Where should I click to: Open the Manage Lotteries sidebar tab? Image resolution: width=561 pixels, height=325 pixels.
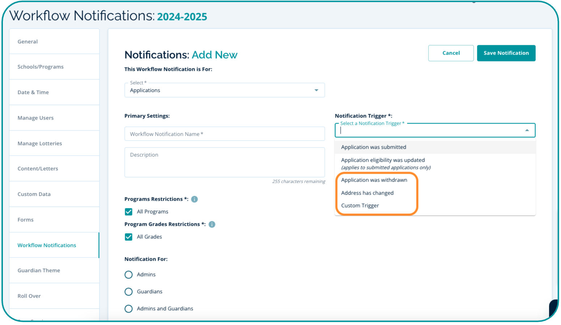point(40,144)
